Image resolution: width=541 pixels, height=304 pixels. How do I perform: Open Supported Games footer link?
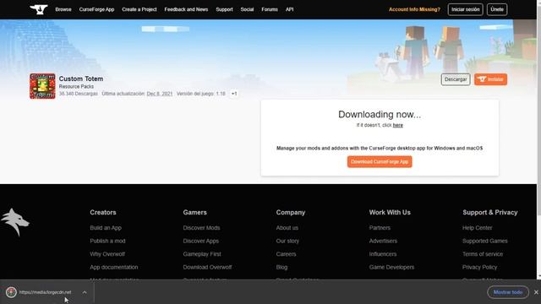484,241
